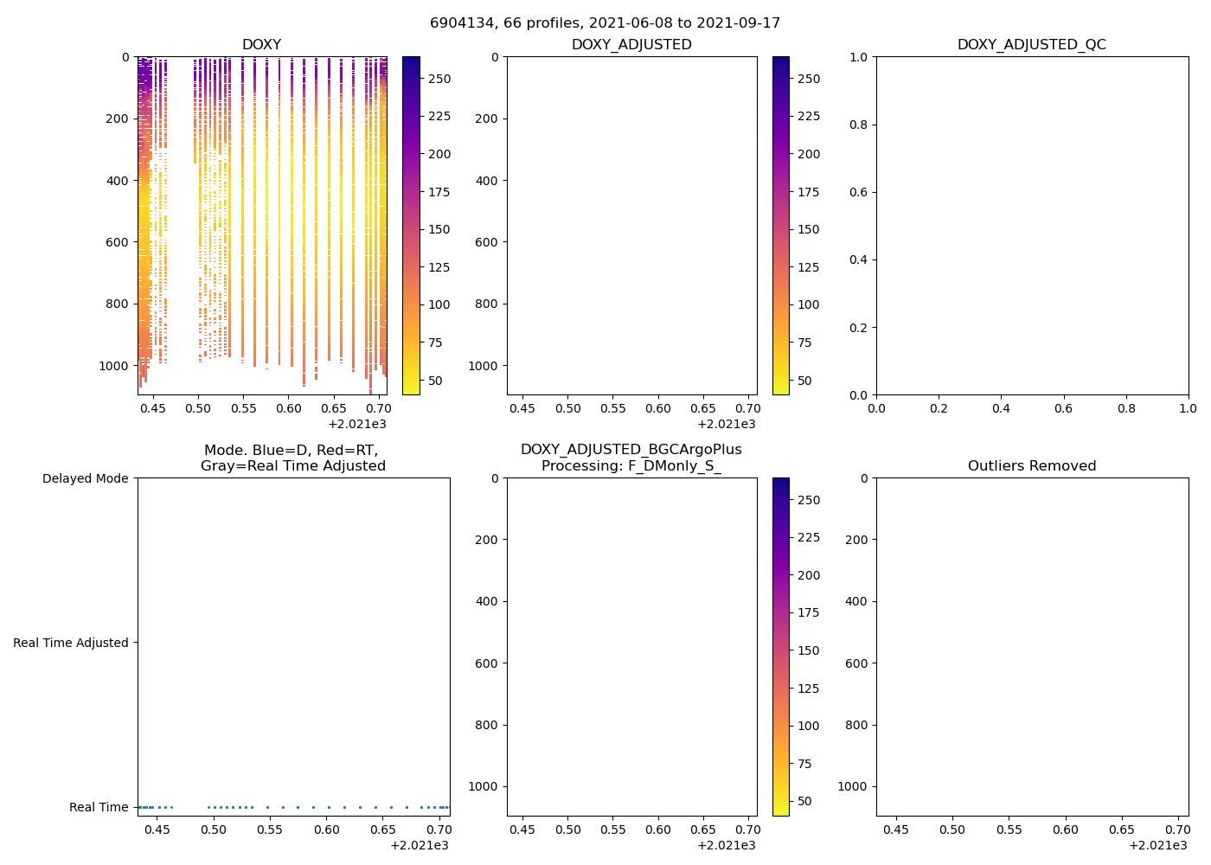Click the +2.021e3 offset under the DOXY plot
This screenshot has width=1211, height=865.
pos(356,424)
